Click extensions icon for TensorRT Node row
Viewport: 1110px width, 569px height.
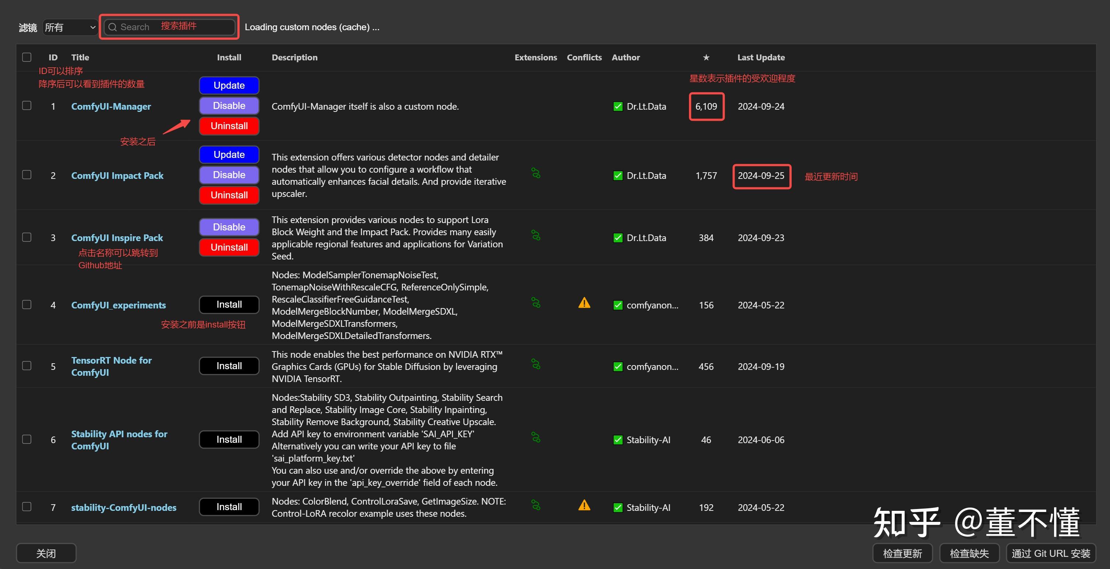pyautogui.click(x=535, y=365)
